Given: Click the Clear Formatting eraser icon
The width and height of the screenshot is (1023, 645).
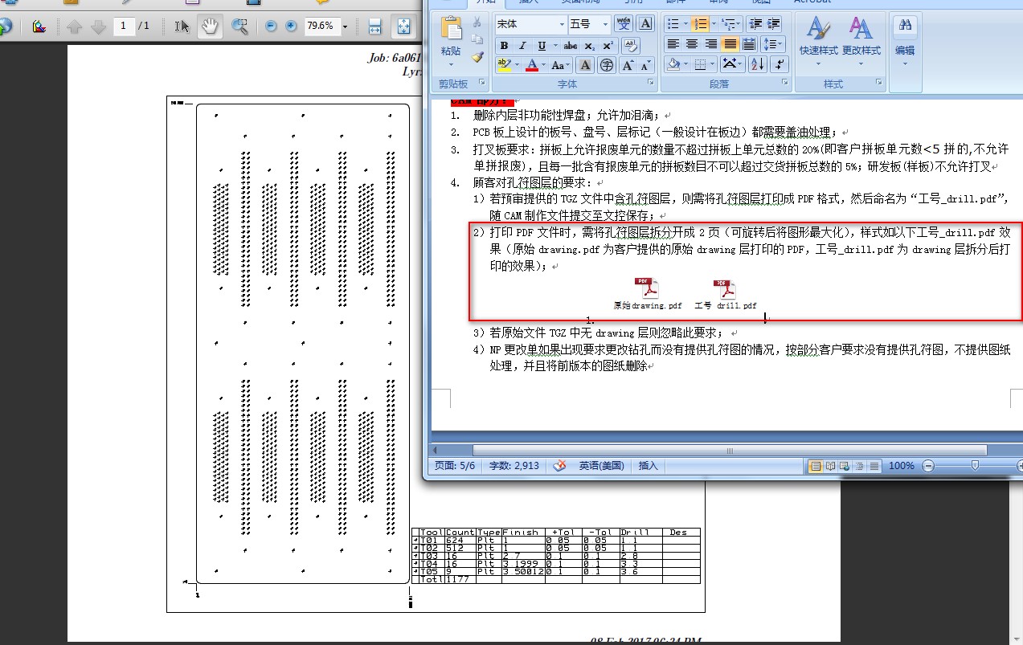Looking at the screenshot, I should pos(631,46).
